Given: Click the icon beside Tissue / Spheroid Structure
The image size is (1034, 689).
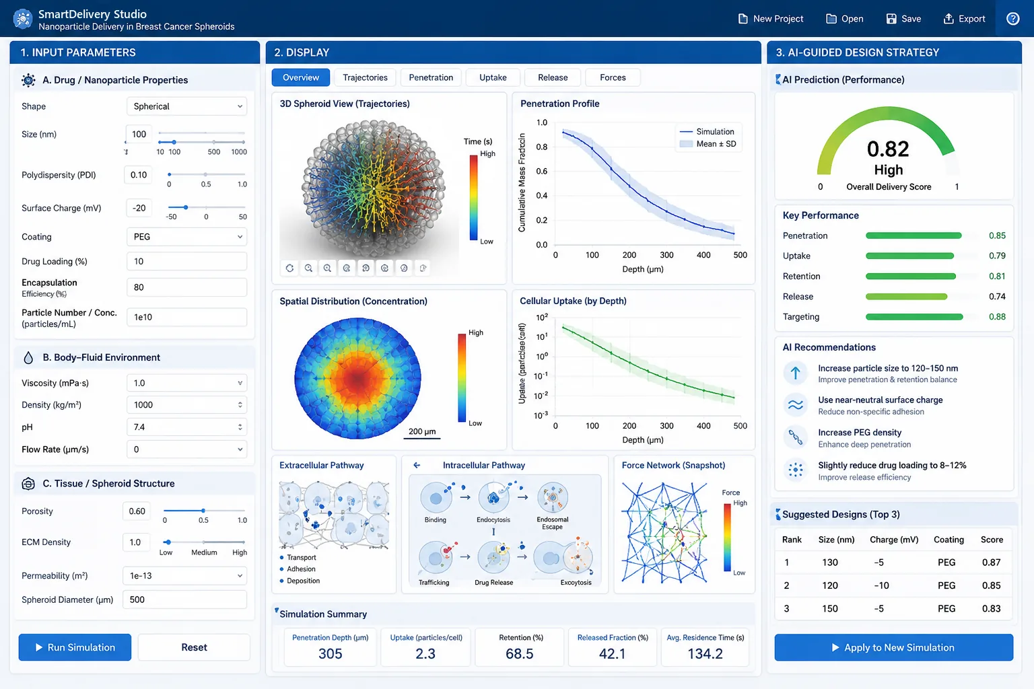Looking at the screenshot, I should 28,483.
